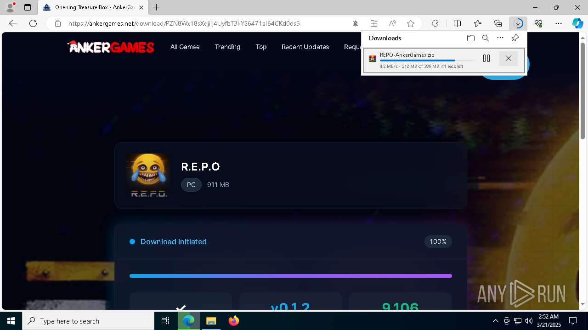Cancel the REPO-AnkerGames.zip download
The width and height of the screenshot is (588, 330).
coord(508,58)
